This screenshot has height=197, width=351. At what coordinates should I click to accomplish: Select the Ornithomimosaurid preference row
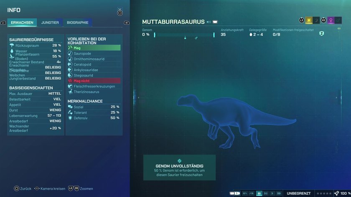[94, 59]
